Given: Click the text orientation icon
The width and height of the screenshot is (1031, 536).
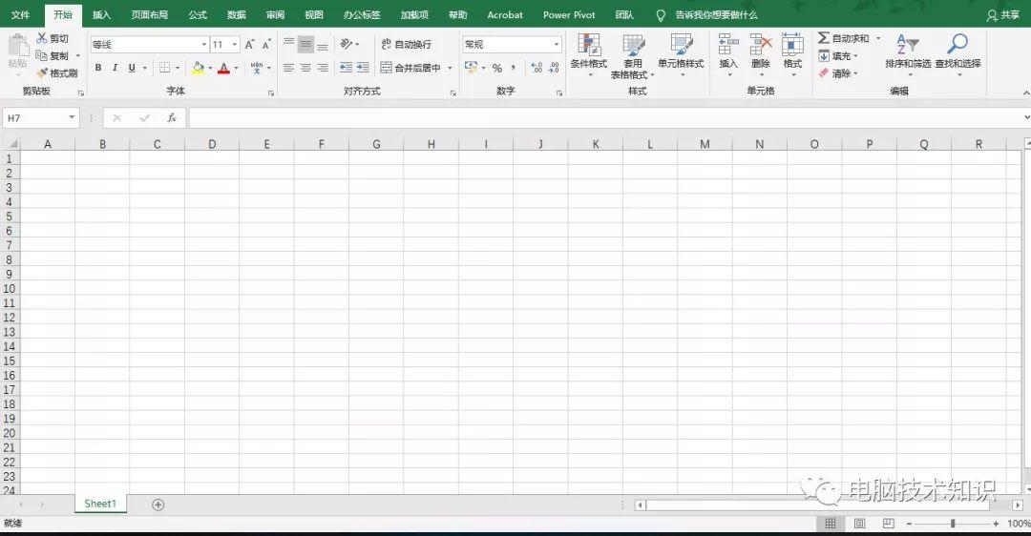Looking at the screenshot, I should coord(347,44).
